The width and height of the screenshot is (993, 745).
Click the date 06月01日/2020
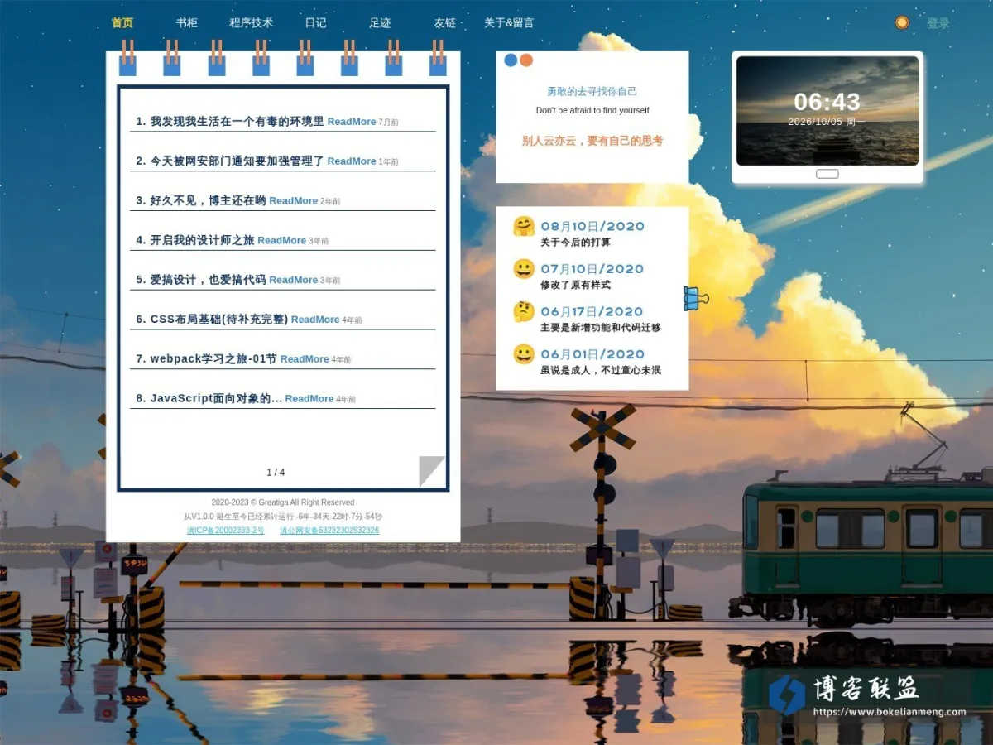[x=592, y=354]
